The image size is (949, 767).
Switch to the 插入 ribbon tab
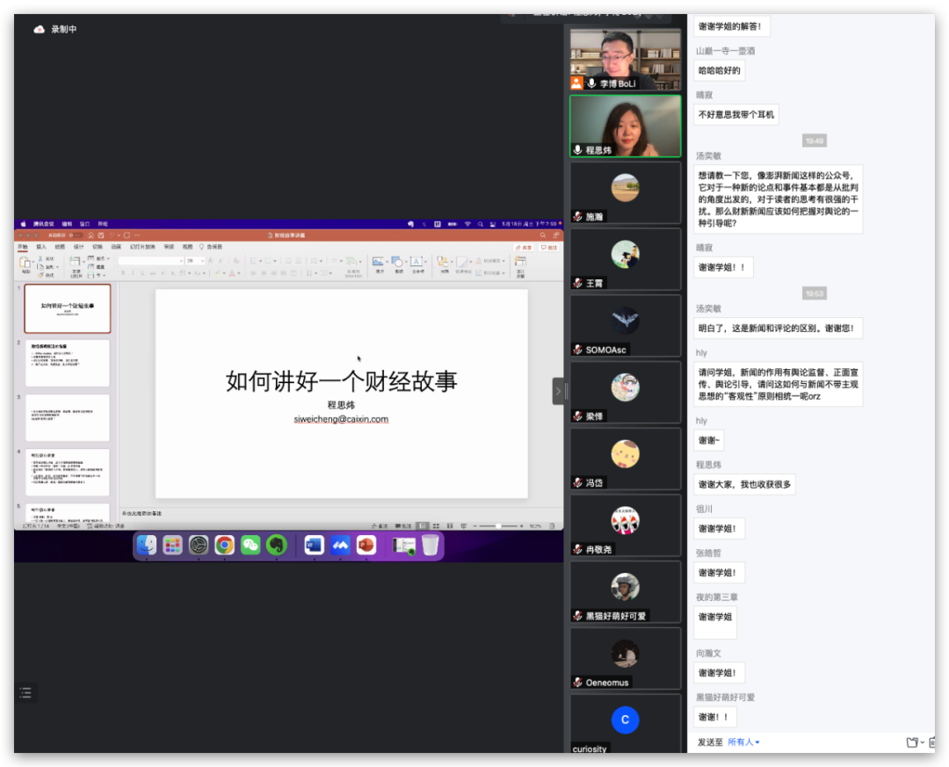click(41, 247)
